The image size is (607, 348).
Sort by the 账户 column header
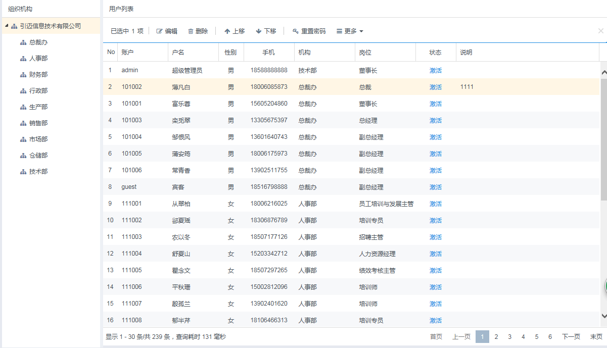coord(127,53)
